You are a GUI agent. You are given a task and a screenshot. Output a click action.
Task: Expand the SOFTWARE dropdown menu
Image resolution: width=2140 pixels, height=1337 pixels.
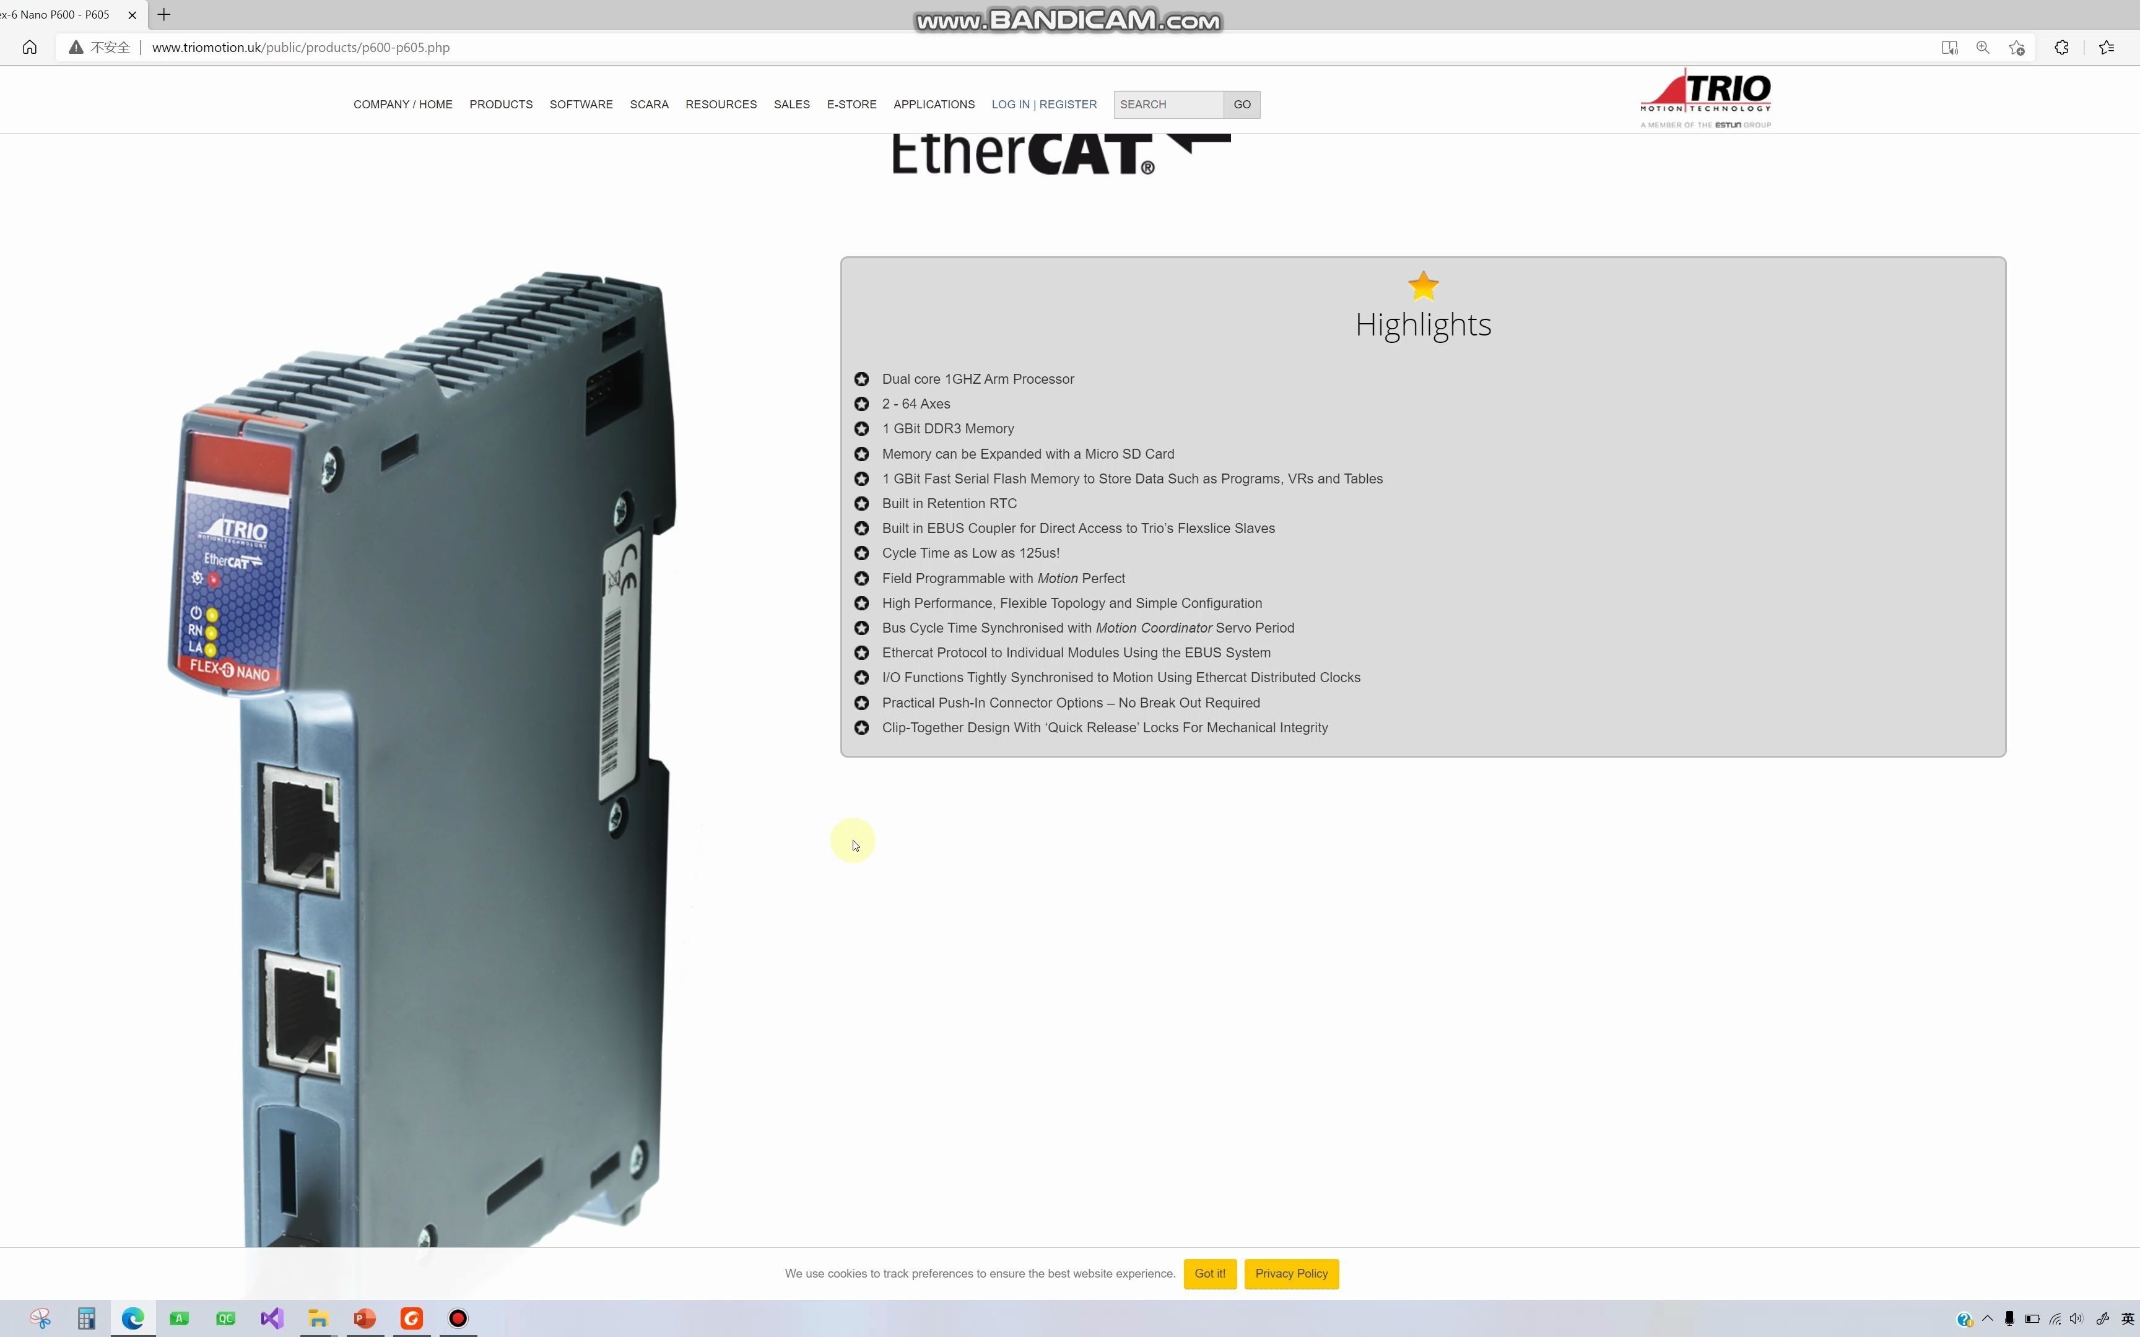coord(581,103)
